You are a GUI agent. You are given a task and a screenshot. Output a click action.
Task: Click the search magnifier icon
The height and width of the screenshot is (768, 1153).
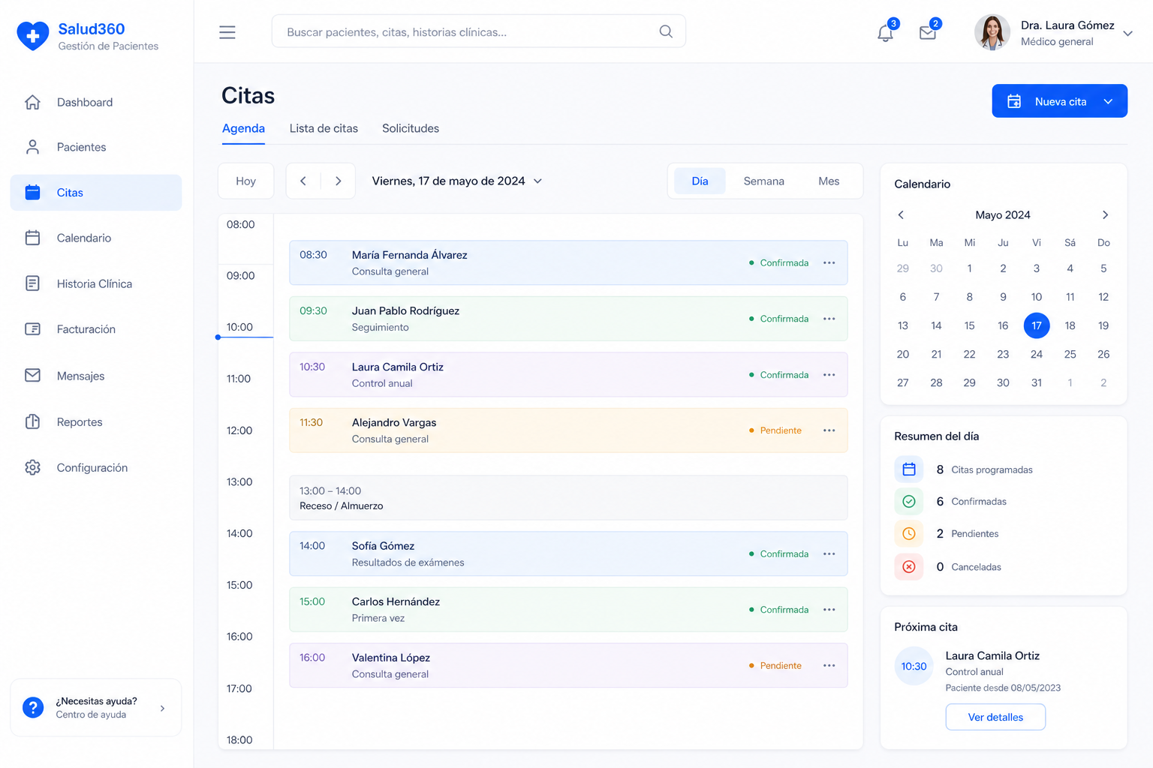point(666,31)
